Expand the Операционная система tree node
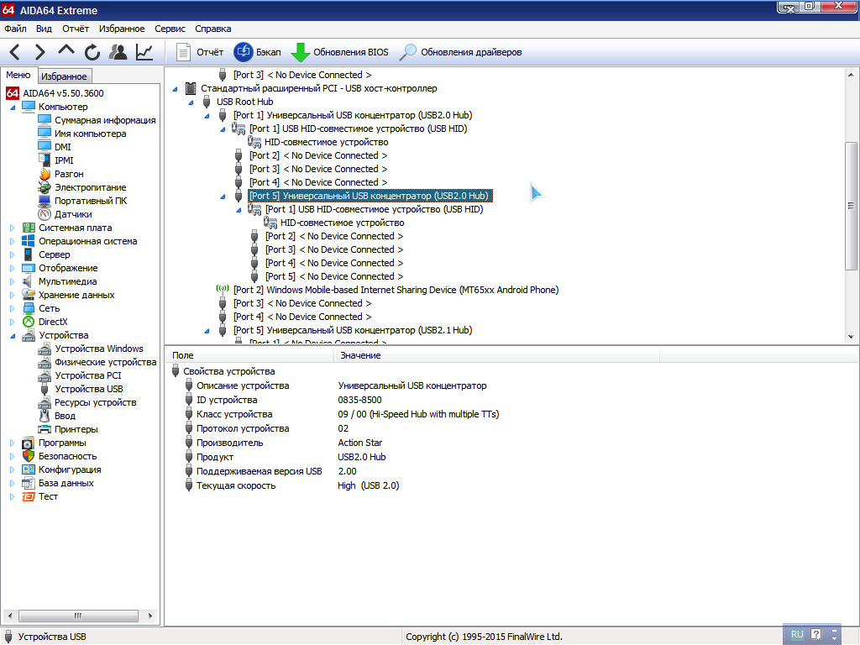 [x=12, y=241]
